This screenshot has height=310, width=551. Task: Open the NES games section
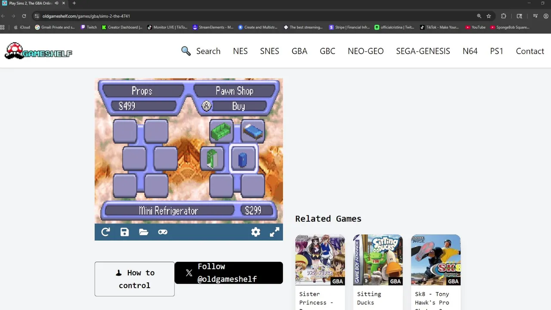click(x=240, y=51)
